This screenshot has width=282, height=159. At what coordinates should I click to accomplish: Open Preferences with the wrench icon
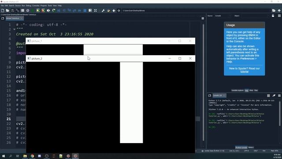(x=103, y=11)
